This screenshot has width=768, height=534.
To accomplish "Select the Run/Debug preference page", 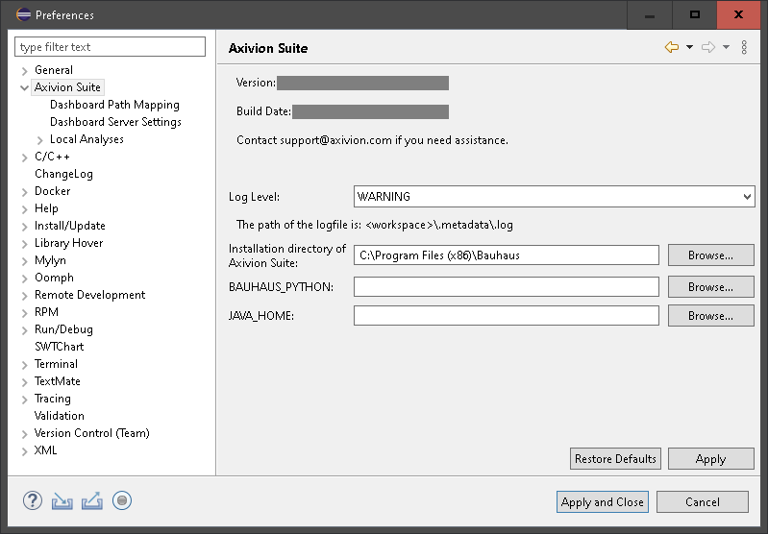I will click(x=63, y=329).
